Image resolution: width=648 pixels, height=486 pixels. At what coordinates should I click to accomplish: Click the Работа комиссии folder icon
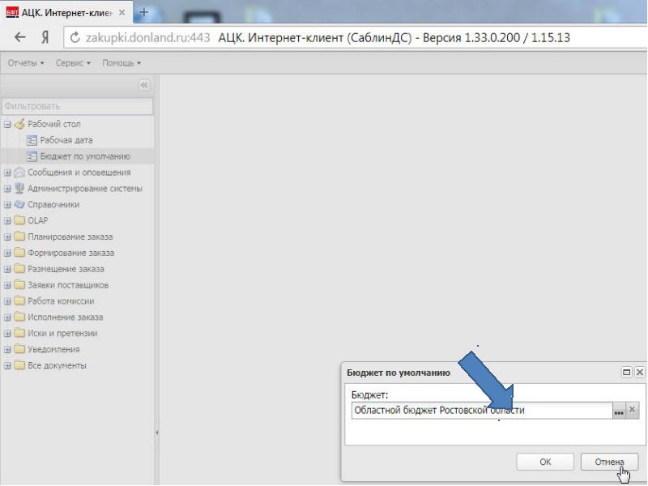pyautogui.click(x=19, y=301)
